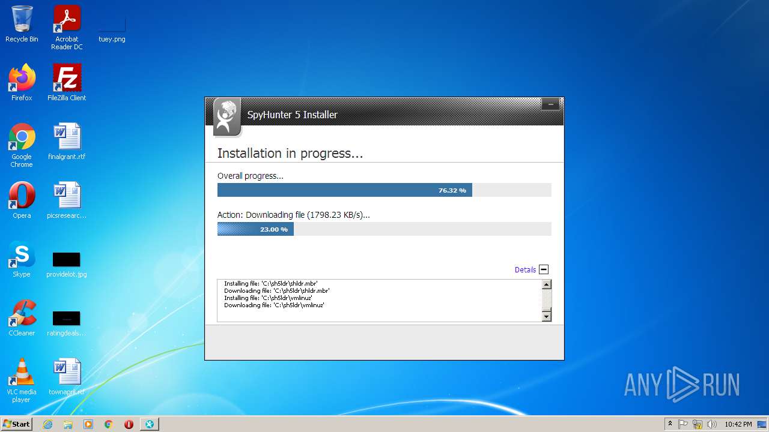The width and height of the screenshot is (769, 432).
Task: Click the SpyHunter logo in installer header
Action: (x=226, y=116)
